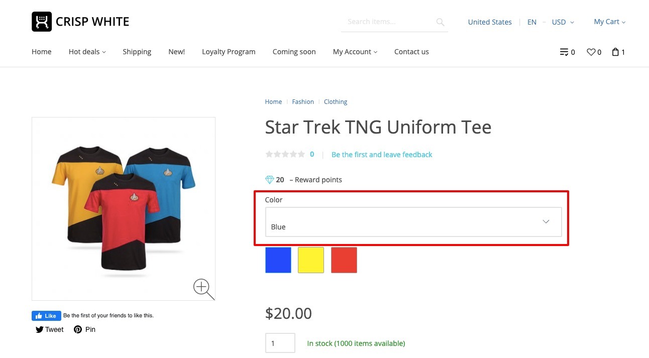Open the My Account menu
The height and width of the screenshot is (358, 649).
click(x=355, y=52)
